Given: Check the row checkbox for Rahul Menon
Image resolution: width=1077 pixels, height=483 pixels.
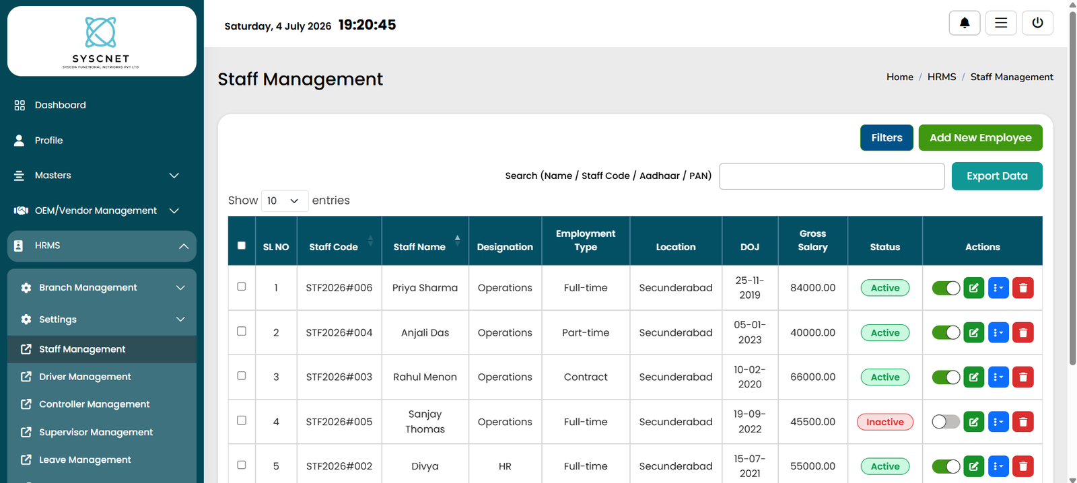Looking at the screenshot, I should coord(242,375).
